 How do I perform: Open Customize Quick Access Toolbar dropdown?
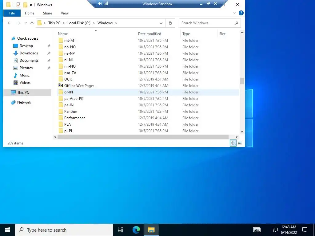click(31, 5)
